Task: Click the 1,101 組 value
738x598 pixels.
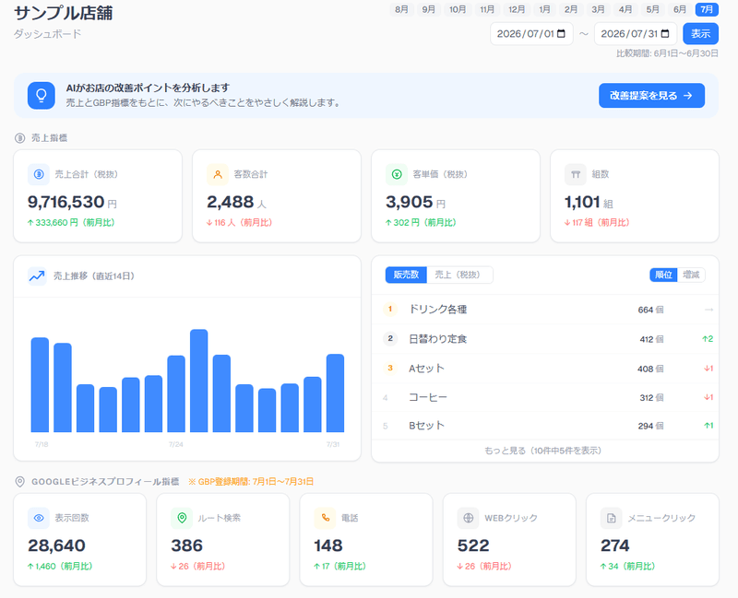Action: pyautogui.click(x=582, y=202)
